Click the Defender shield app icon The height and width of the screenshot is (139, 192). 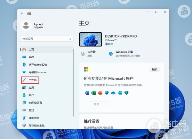point(107,93)
